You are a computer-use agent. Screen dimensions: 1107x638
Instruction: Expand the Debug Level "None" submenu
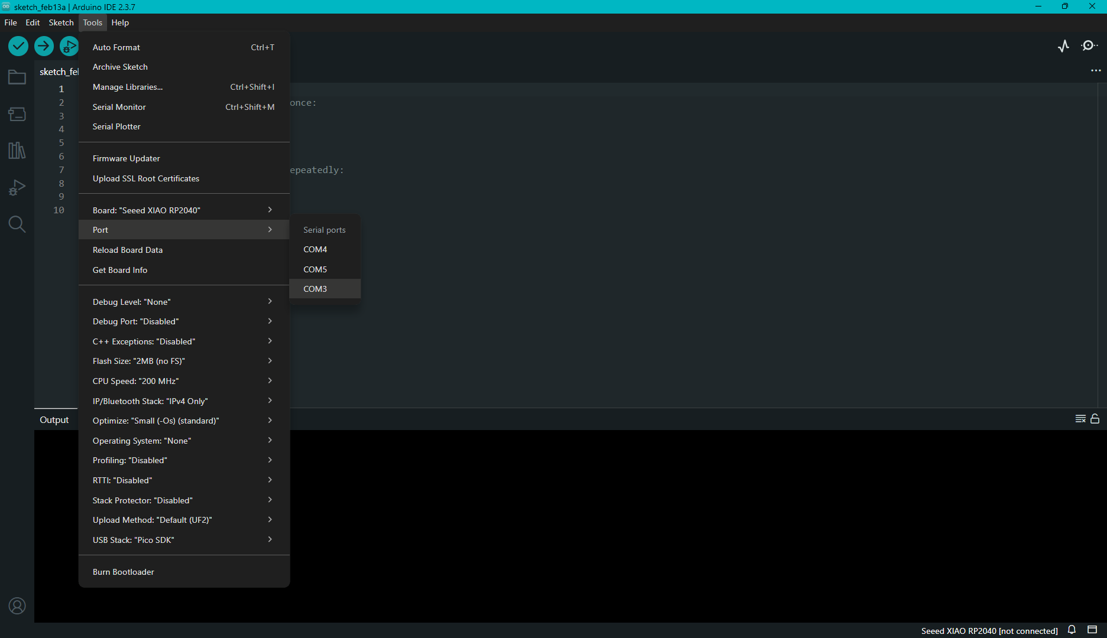click(x=184, y=302)
